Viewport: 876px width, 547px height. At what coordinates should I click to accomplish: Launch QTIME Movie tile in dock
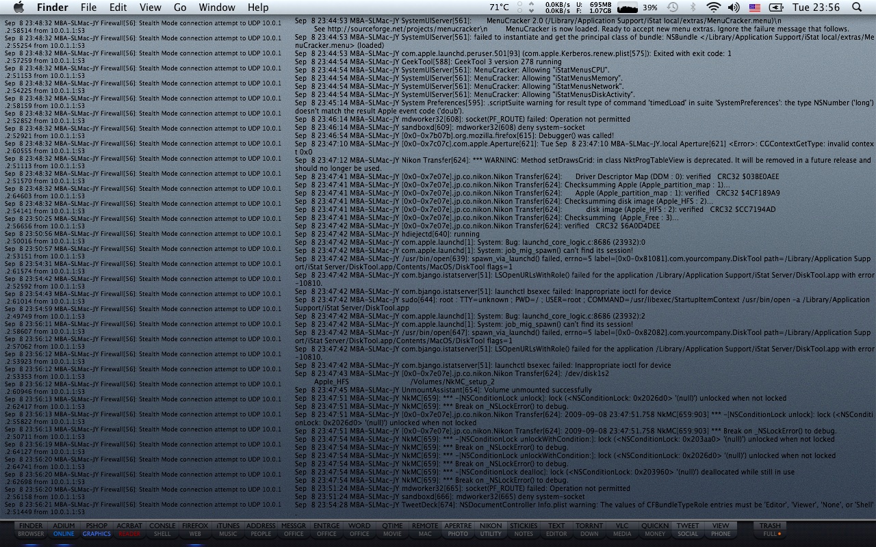click(x=392, y=530)
